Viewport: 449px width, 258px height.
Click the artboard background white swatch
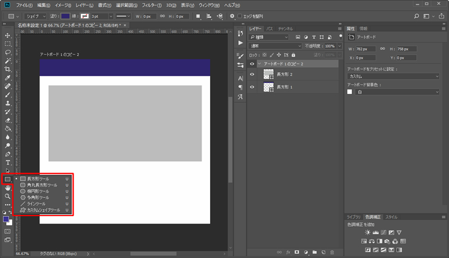(350, 92)
